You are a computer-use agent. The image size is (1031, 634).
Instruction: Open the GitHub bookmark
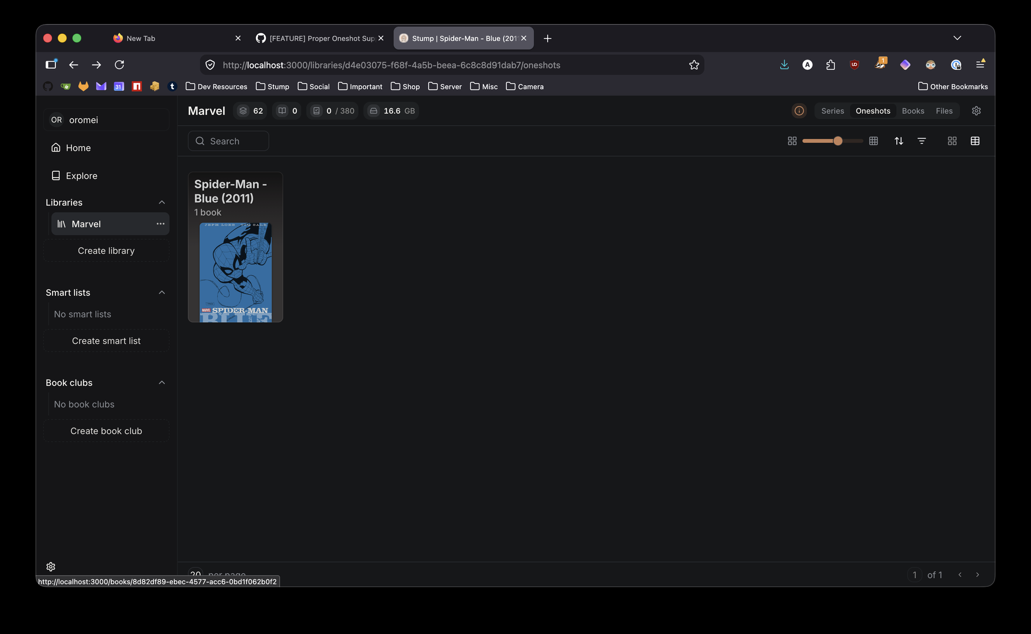pyautogui.click(x=48, y=86)
